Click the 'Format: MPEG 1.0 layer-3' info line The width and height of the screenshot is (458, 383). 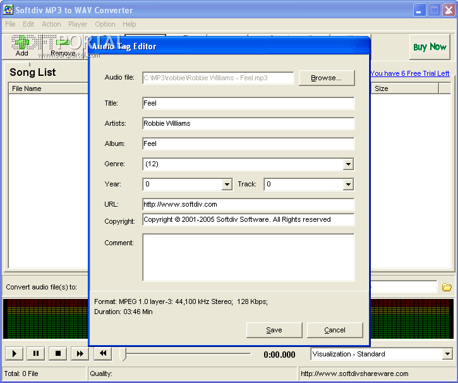pos(181,301)
